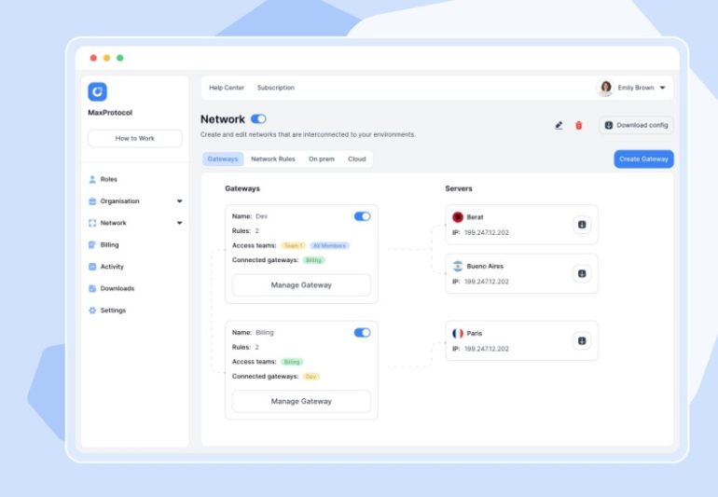Click Emily Brown's profile avatar
The image size is (718, 497).
tap(605, 88)
